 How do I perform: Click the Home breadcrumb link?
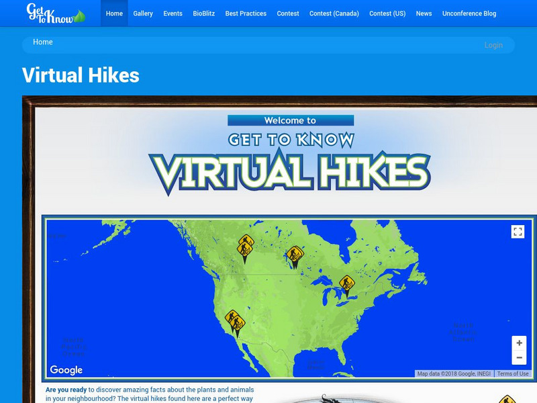[43, 42]
